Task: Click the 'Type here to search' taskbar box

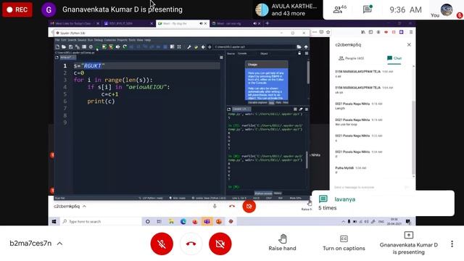Action: pyautogui.click(x=101, y=221)
